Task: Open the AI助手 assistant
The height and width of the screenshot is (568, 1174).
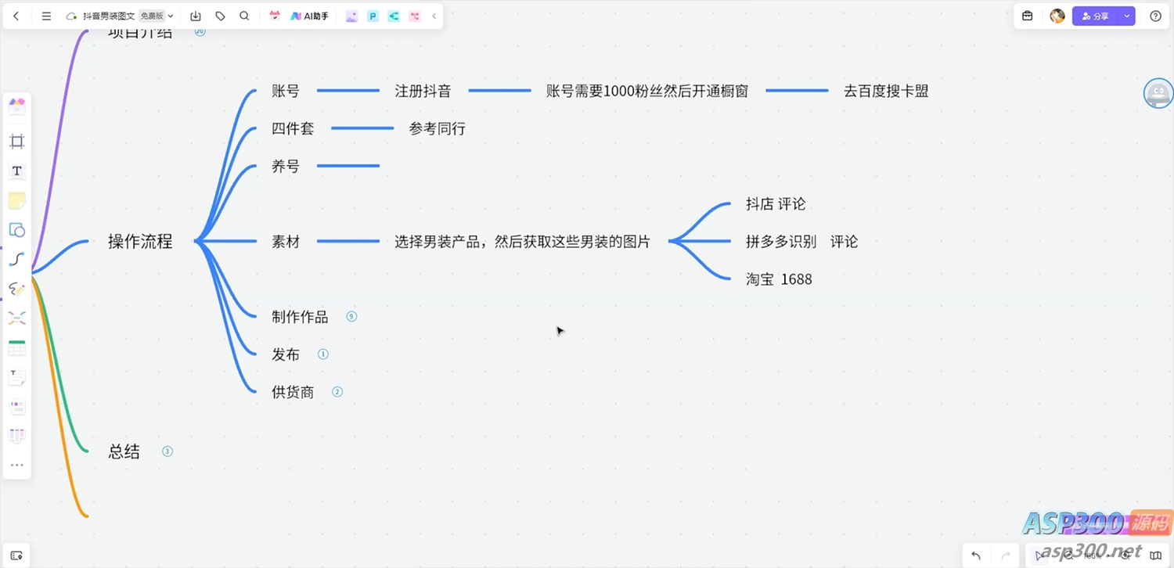Action: tap(309, 16)
